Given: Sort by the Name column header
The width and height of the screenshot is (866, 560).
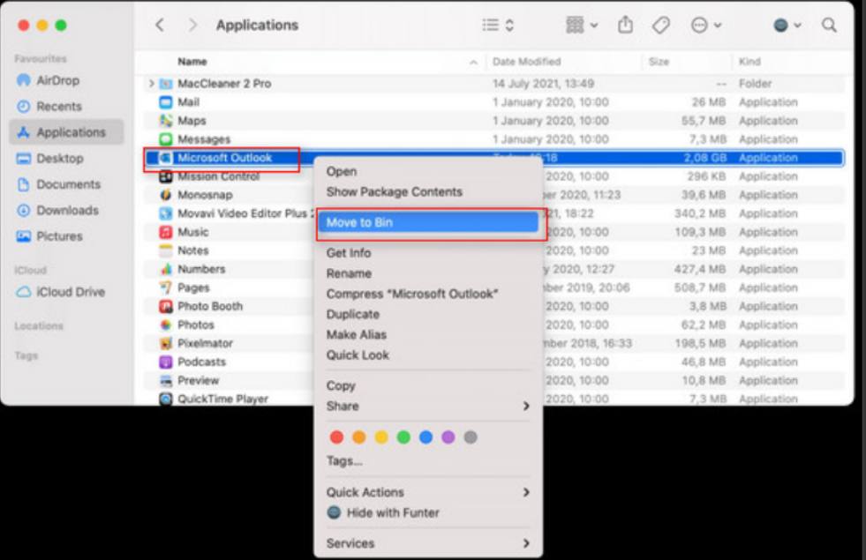Looking at the screenshot, I should 192,62.
